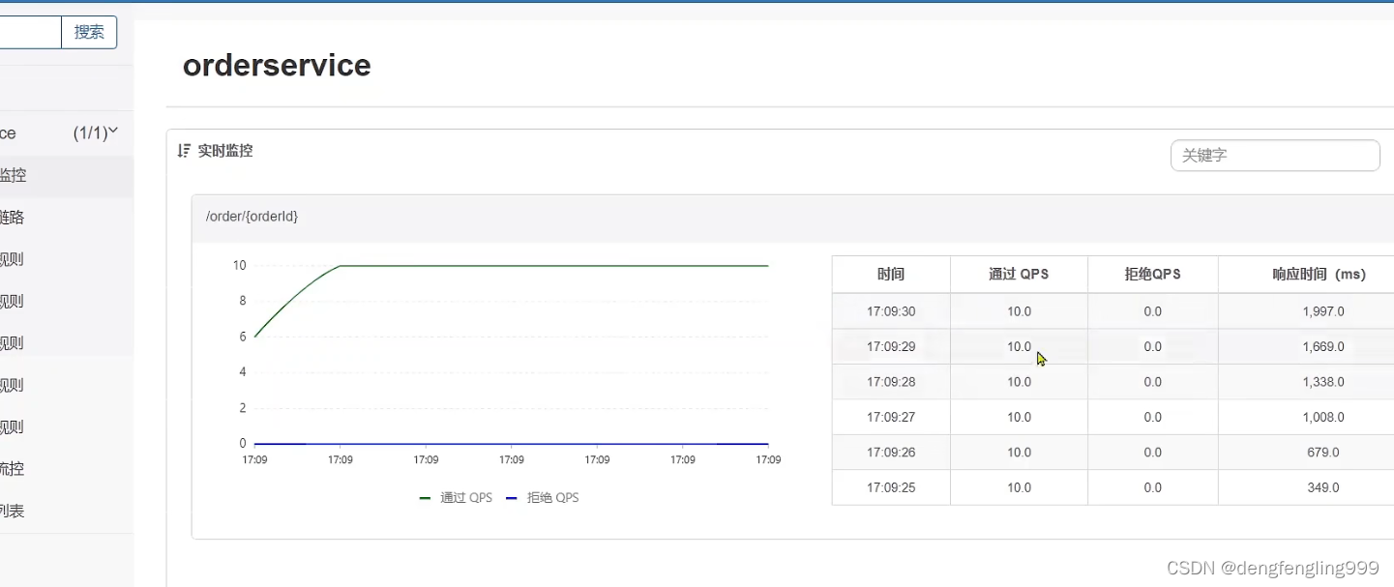This screenshot has height=587, width=1394.
Task: Select the 17:09:25 time cell
Action: 890,487
